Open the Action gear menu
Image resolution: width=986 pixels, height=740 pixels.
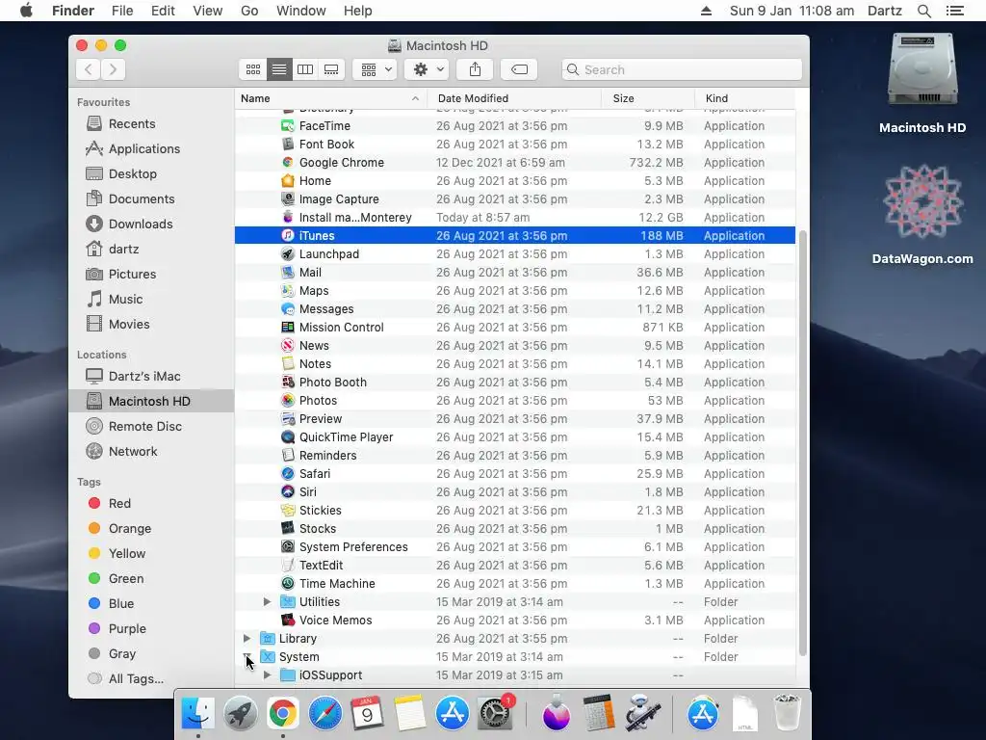[x=427, y=69]
